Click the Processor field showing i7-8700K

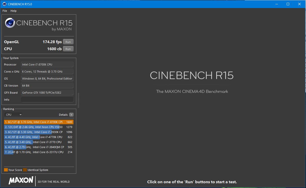click(47, 65)
